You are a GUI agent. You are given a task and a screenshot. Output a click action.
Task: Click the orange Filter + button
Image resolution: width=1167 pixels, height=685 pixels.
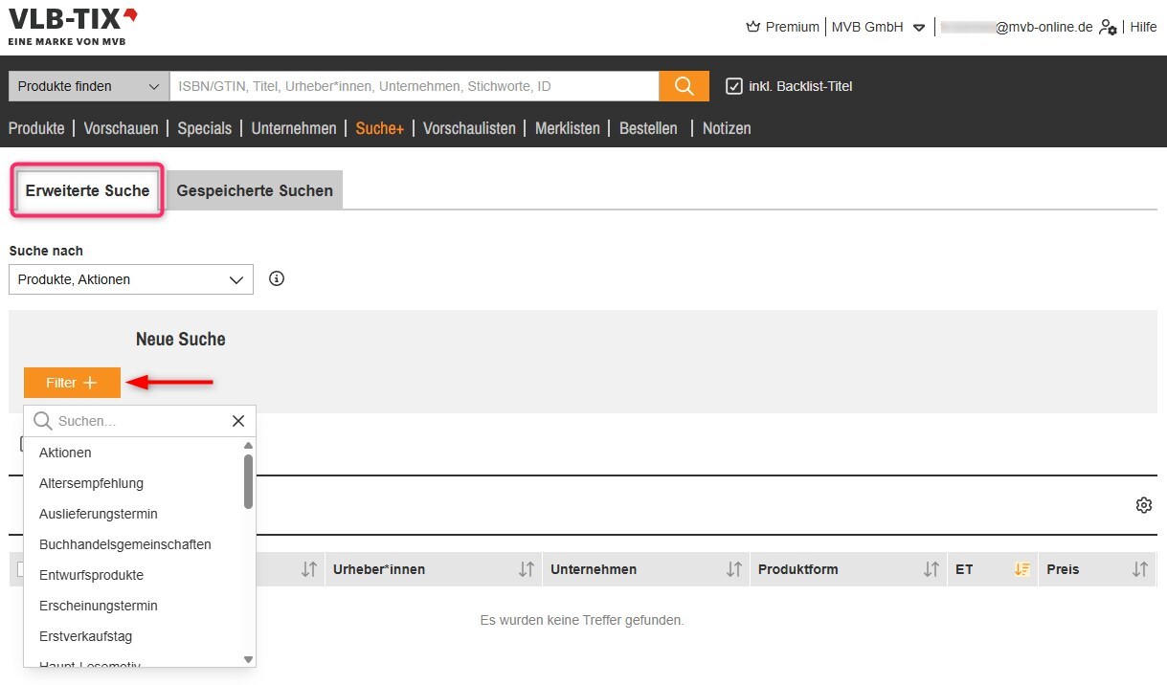coord(72,383)
